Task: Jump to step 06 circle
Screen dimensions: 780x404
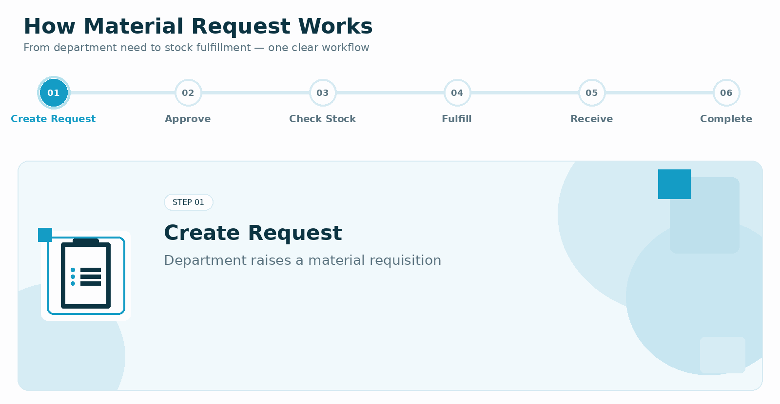Action: click(726, 92)
